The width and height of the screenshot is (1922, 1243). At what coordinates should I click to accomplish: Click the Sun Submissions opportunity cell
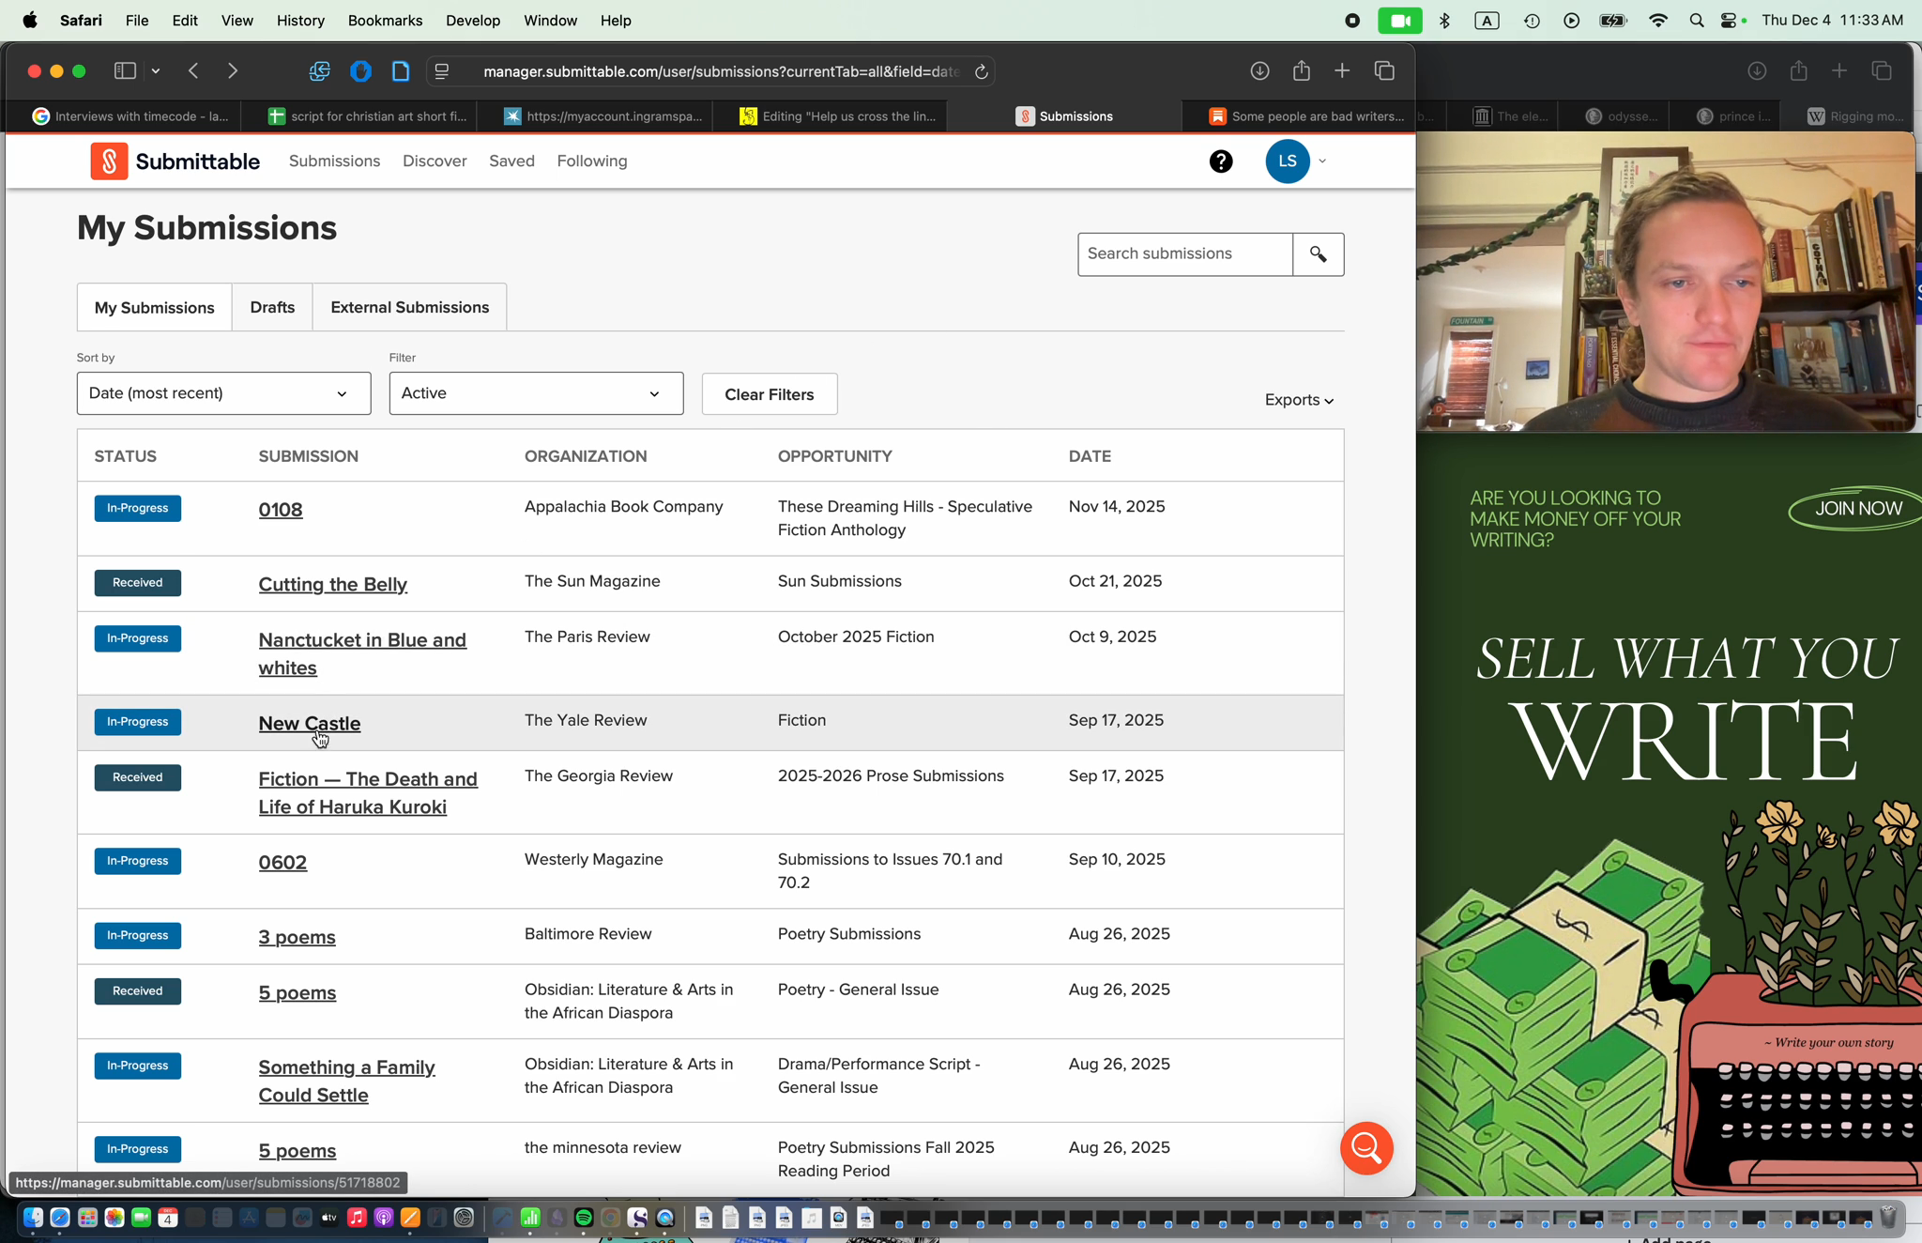click(839, 581)
